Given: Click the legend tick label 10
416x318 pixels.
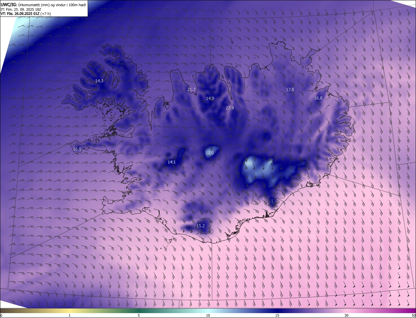Looking at the screenshot, I should tap(208, 315).
